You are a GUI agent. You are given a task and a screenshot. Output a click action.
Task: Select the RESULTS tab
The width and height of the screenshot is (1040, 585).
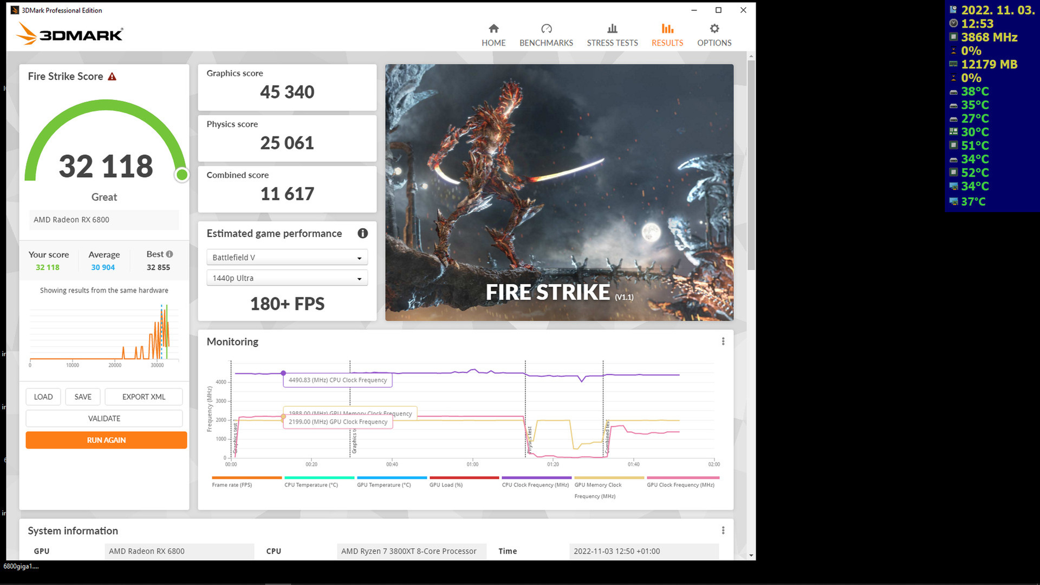coord(667,35)
